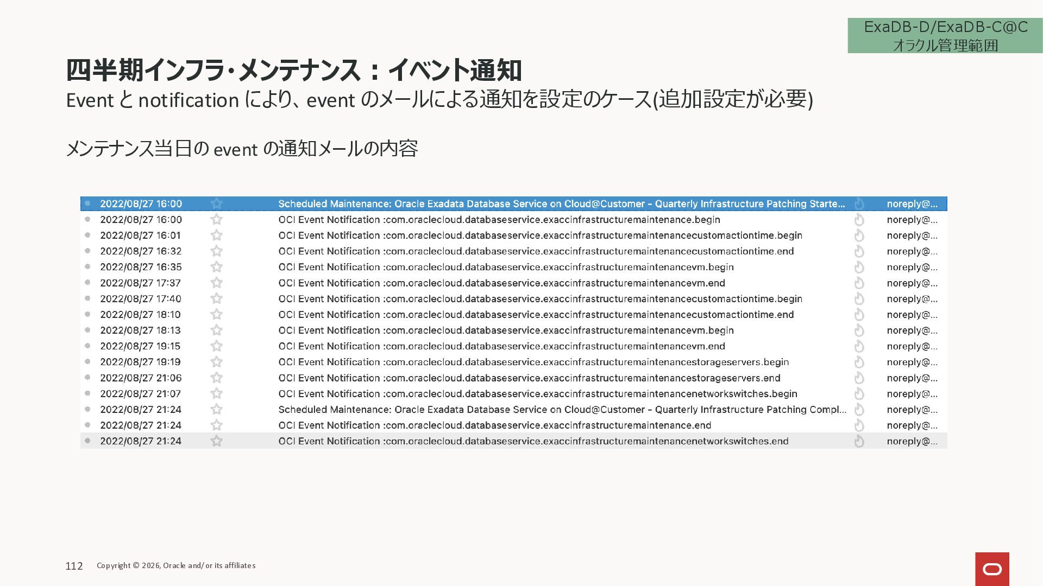This screenshot has width=1043, height=586.
Task: Select the 21:06 storageservers.end notification row
Action: 529,378
